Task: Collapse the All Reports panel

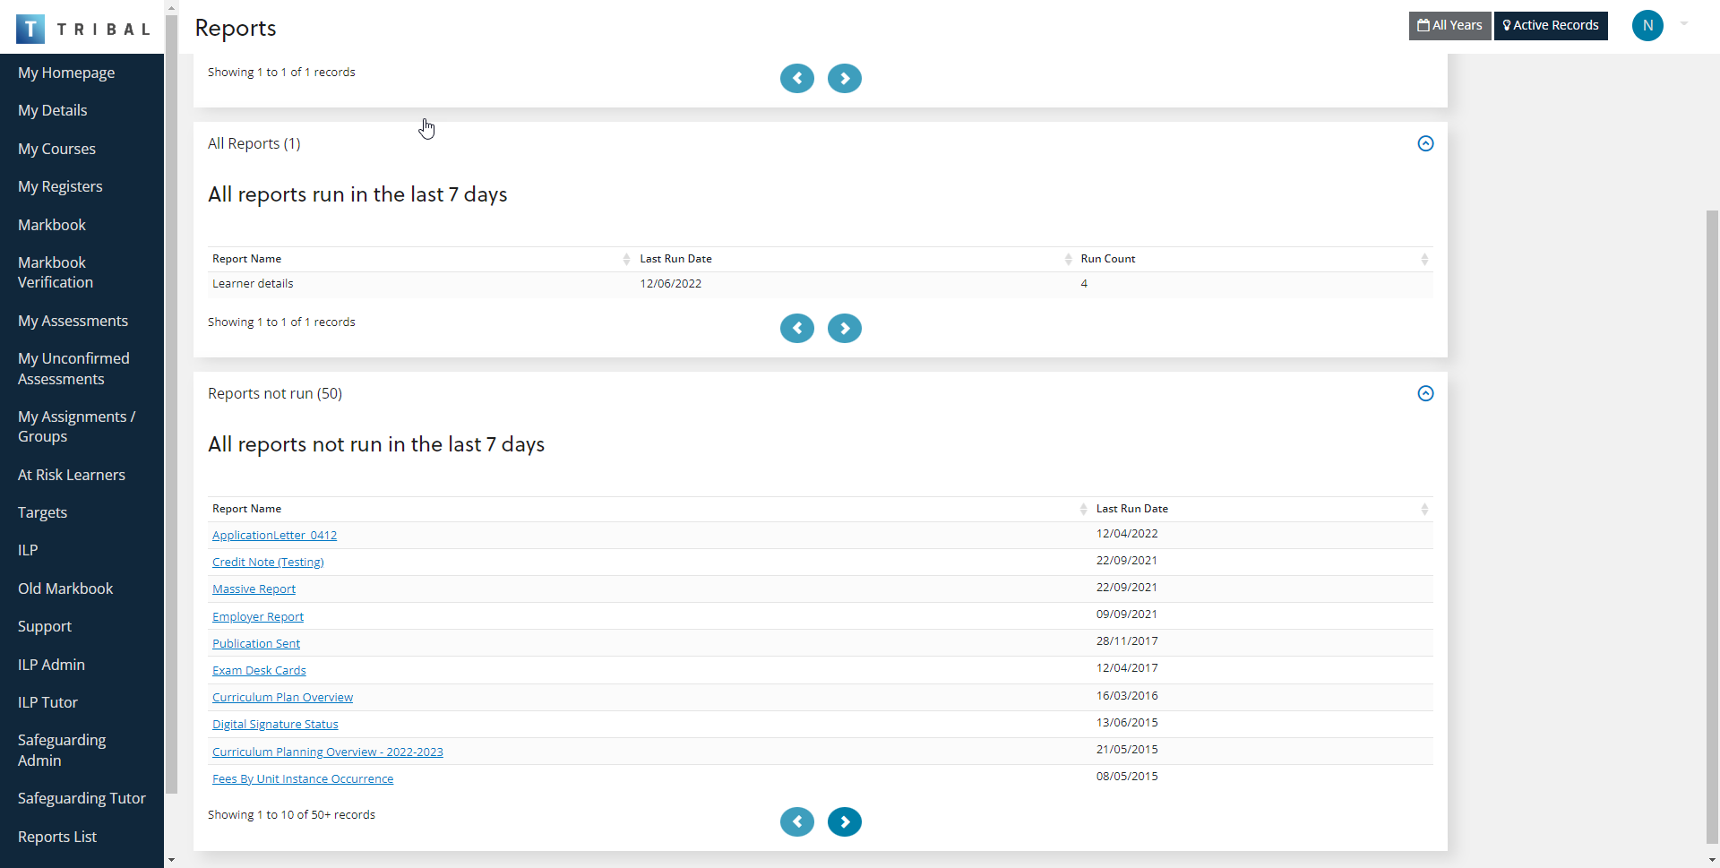Action: [1425, 144]
